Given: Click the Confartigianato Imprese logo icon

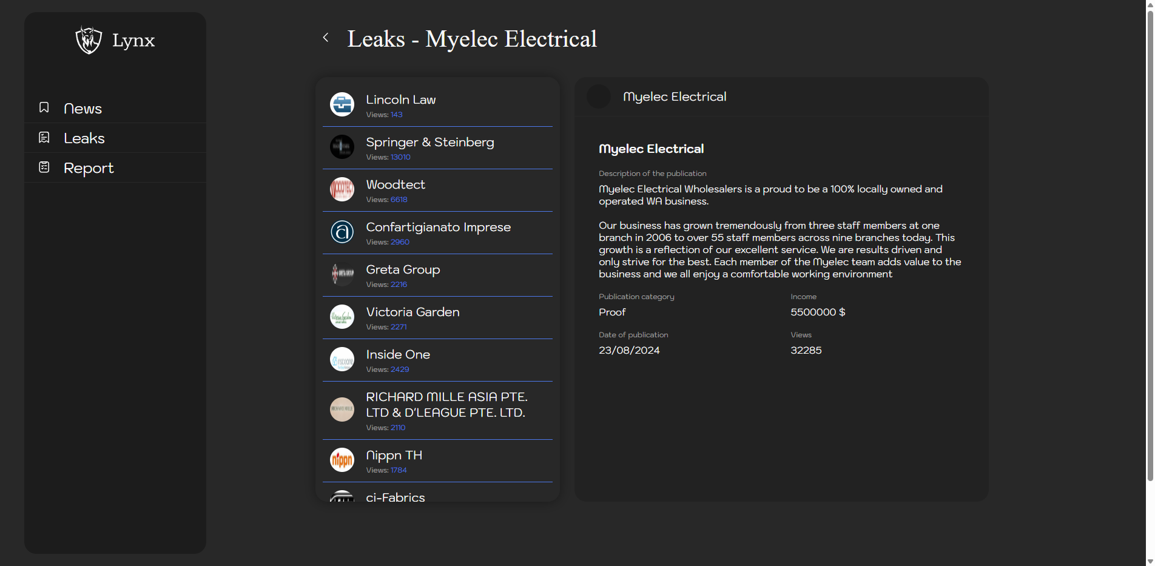Looking at the screenshot, I should 342,232.
